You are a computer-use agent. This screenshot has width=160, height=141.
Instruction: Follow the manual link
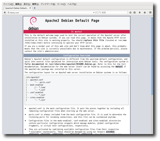pos(119,67)
